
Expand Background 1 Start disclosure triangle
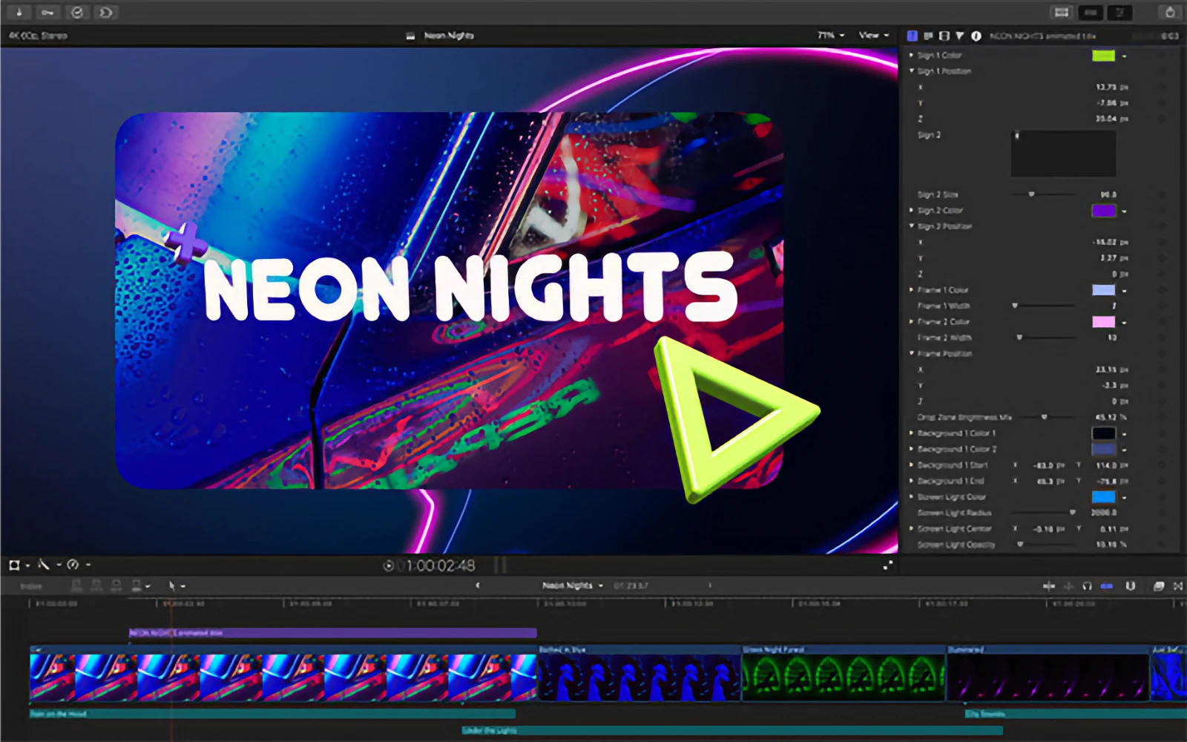tap(912, 465)
